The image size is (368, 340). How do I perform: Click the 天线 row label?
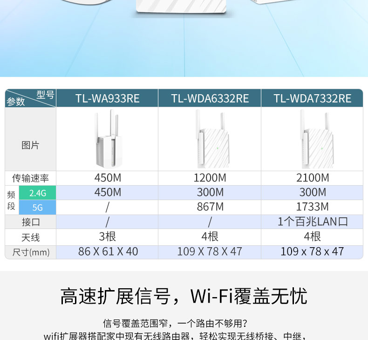[30, 237]
